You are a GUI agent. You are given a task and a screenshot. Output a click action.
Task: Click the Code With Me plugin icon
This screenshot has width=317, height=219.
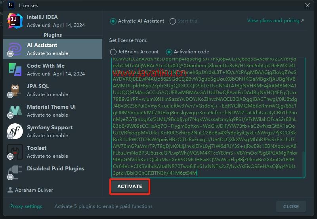15,70
